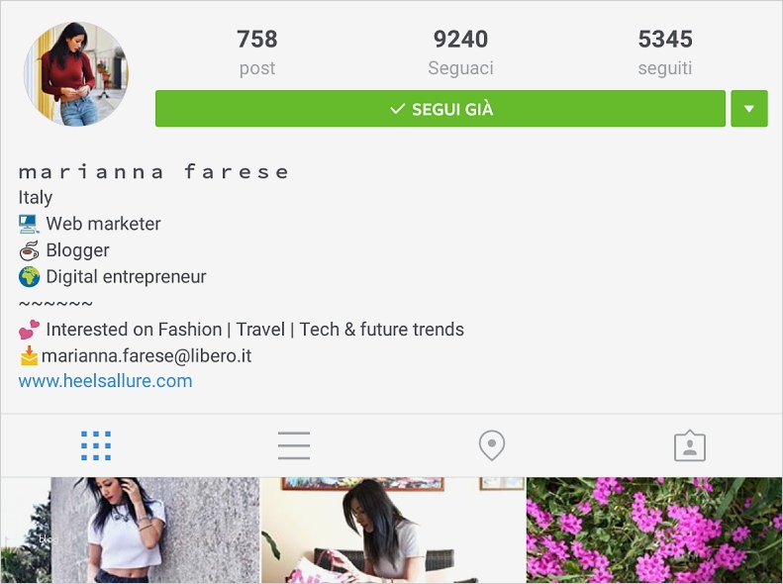The height and width of the screenshot is (584, 783).
Task: Open the tagged photos icon
Action: (x=690, y=445)
